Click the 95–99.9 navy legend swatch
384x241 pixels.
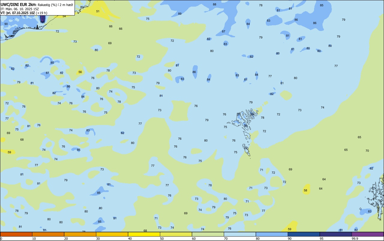[336, 234]
